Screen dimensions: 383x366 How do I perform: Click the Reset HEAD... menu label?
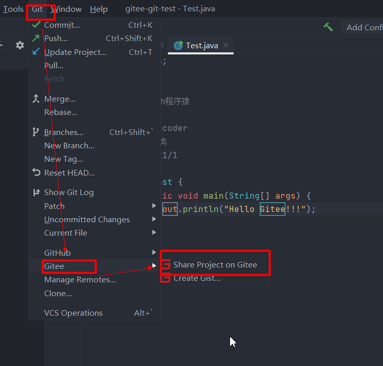[x=69, y=173]
